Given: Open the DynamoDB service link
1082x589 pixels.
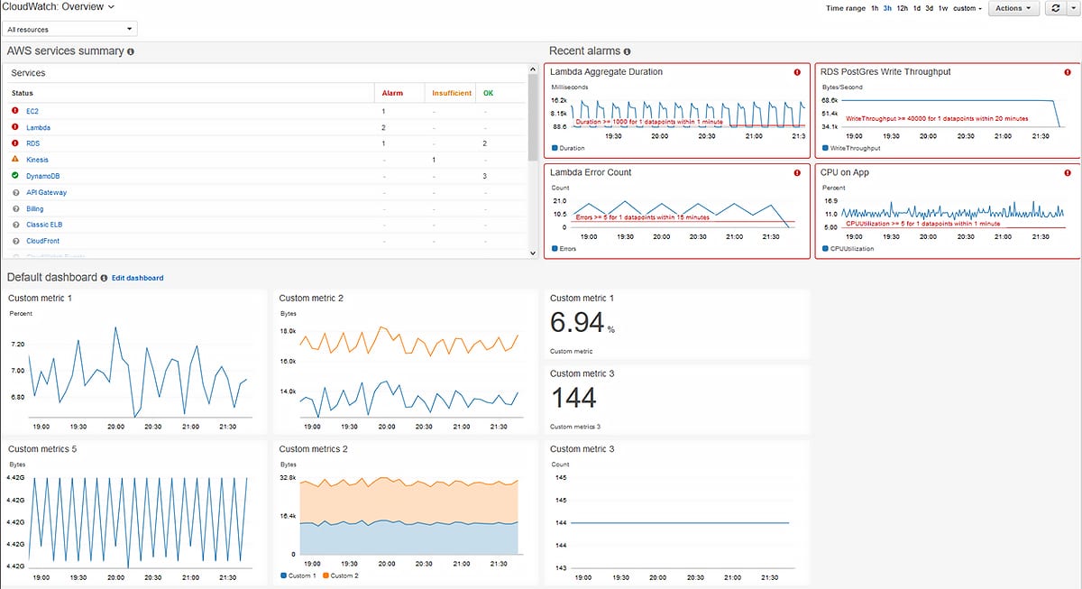Looking at the screenshot, I should 42,176.
